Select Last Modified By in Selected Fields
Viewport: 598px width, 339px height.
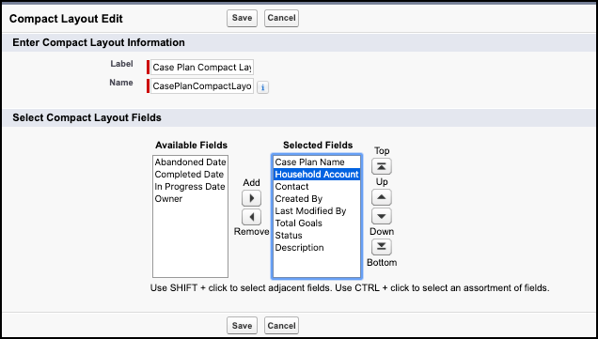(x=317, y=211)
